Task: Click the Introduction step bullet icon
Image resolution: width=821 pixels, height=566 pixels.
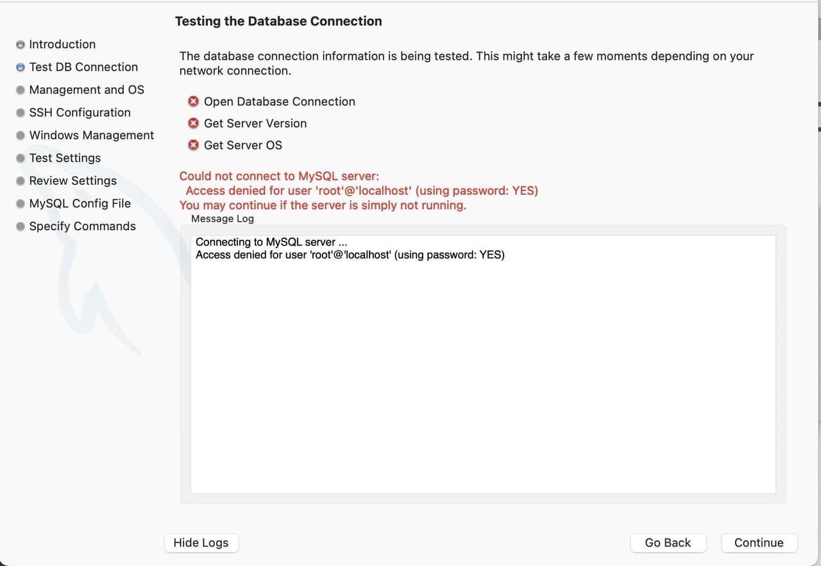Action: (21, 44)
